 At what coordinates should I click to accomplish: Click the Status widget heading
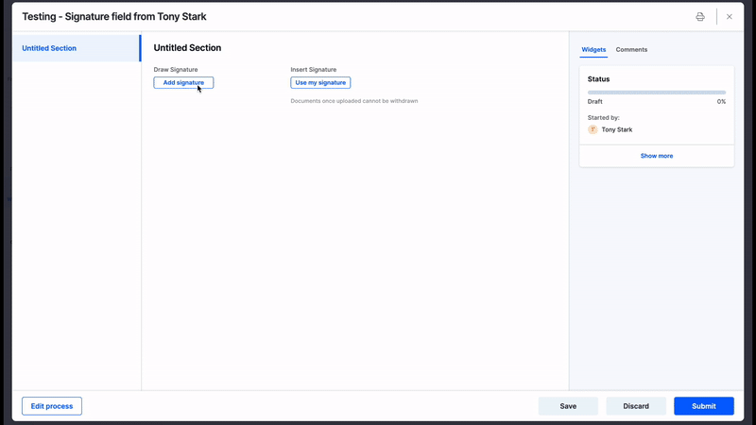pyautogui.click(x=598, y=79)
